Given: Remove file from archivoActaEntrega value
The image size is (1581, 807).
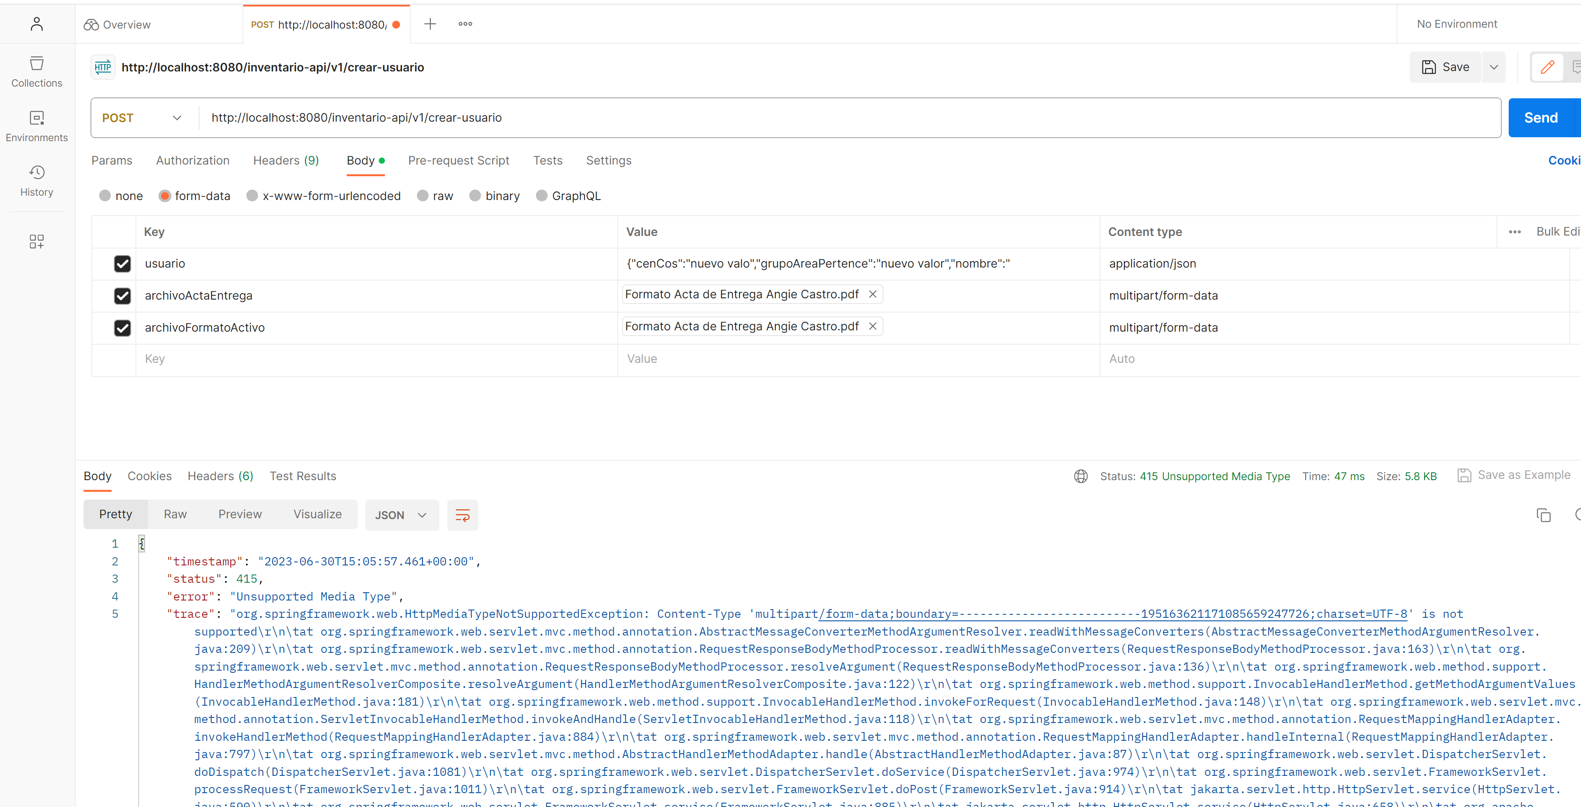Looking at the screenshot, I should click(872, 294).
